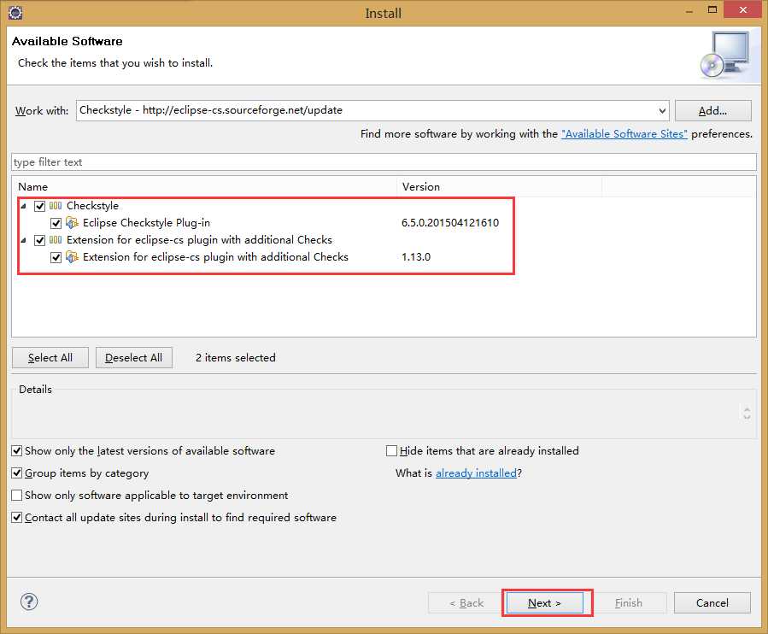Uncheck the Eclipse Checkstyle Plug-in checkbox
The width and height of the screenshot is (768, 634).
tap(56, 223)
